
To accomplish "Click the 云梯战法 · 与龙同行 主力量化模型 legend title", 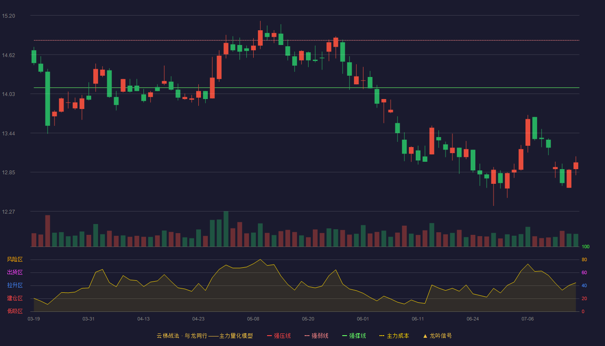I will click(x=204, y=336).
